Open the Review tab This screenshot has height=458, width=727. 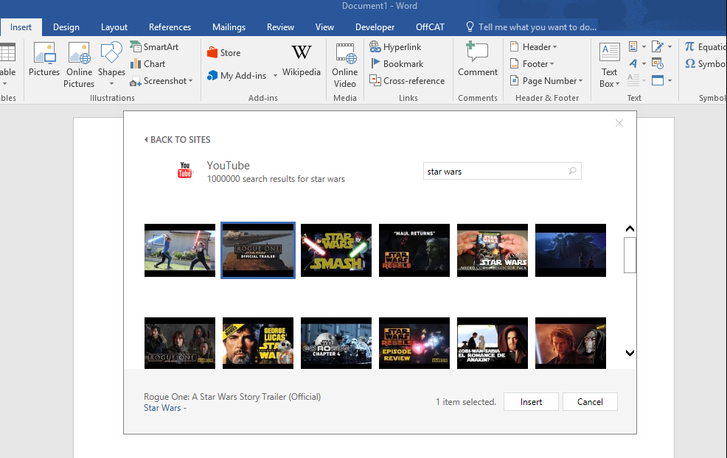point(280,27)
